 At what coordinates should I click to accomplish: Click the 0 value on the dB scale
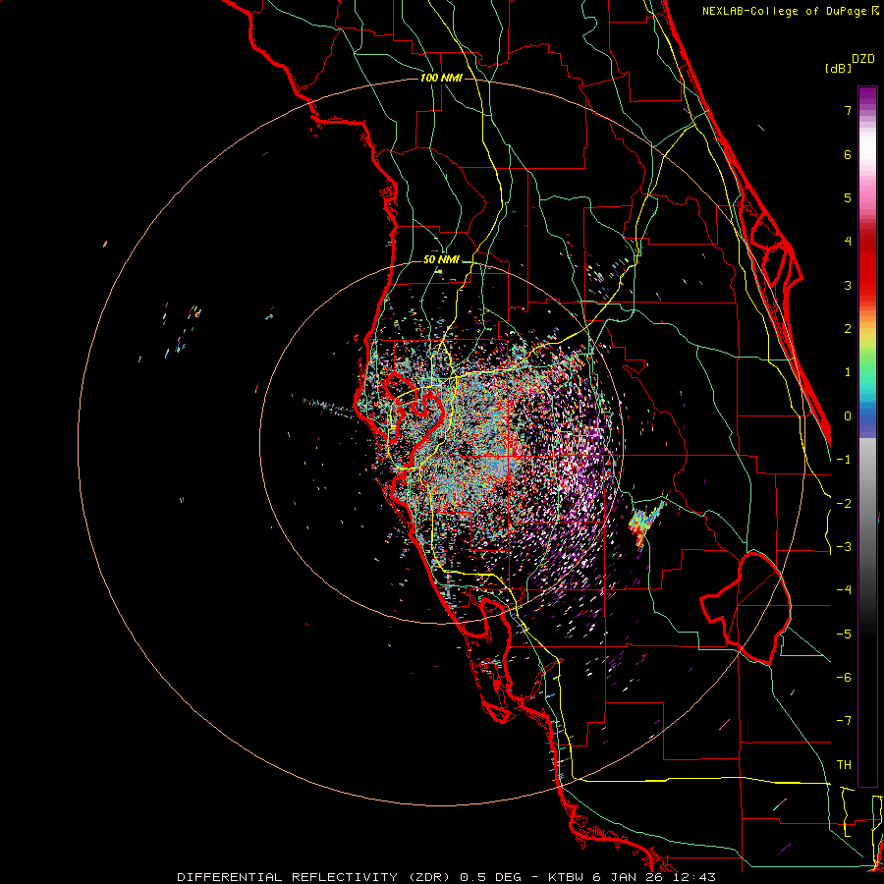pyautogui.click(x=848, y=416)
